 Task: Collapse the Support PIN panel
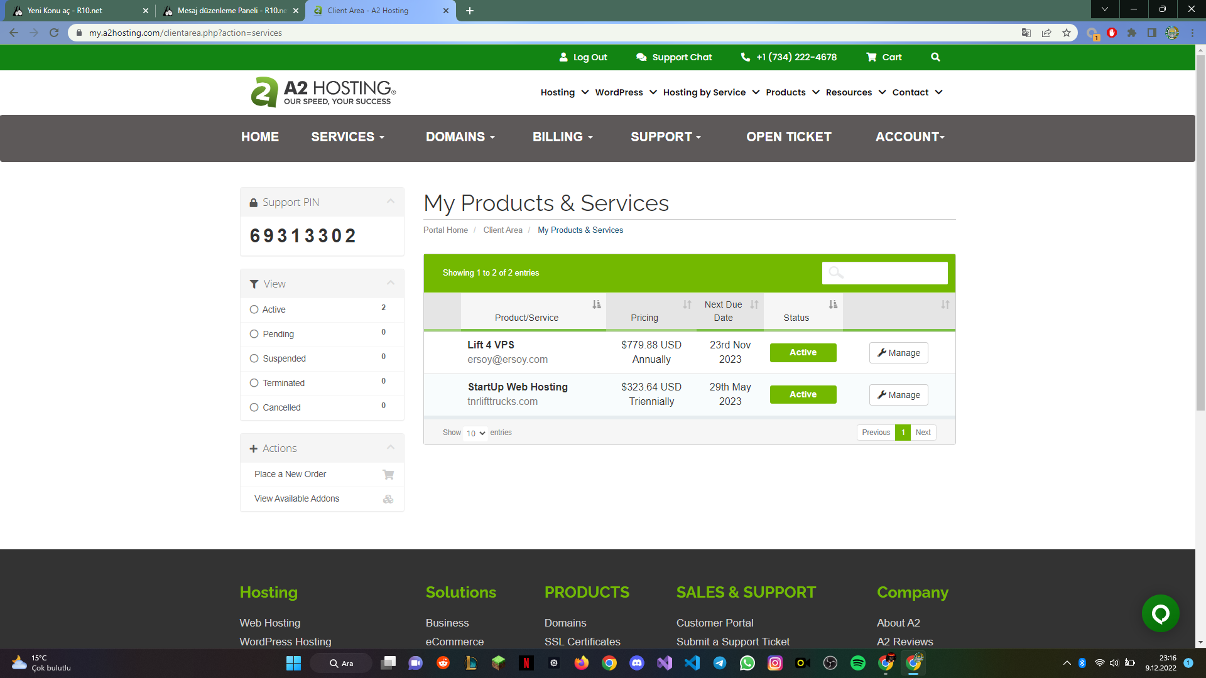[391, 202]
